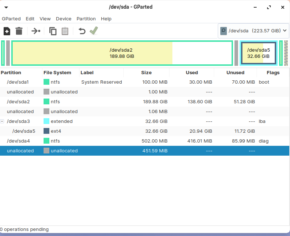Screen dimensions: 290x236
Task: Select the trailing unallocated block in disk map
Action: tap(286, 53)
